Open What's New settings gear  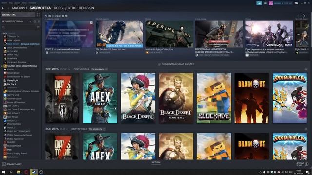(x=66, y=16)
